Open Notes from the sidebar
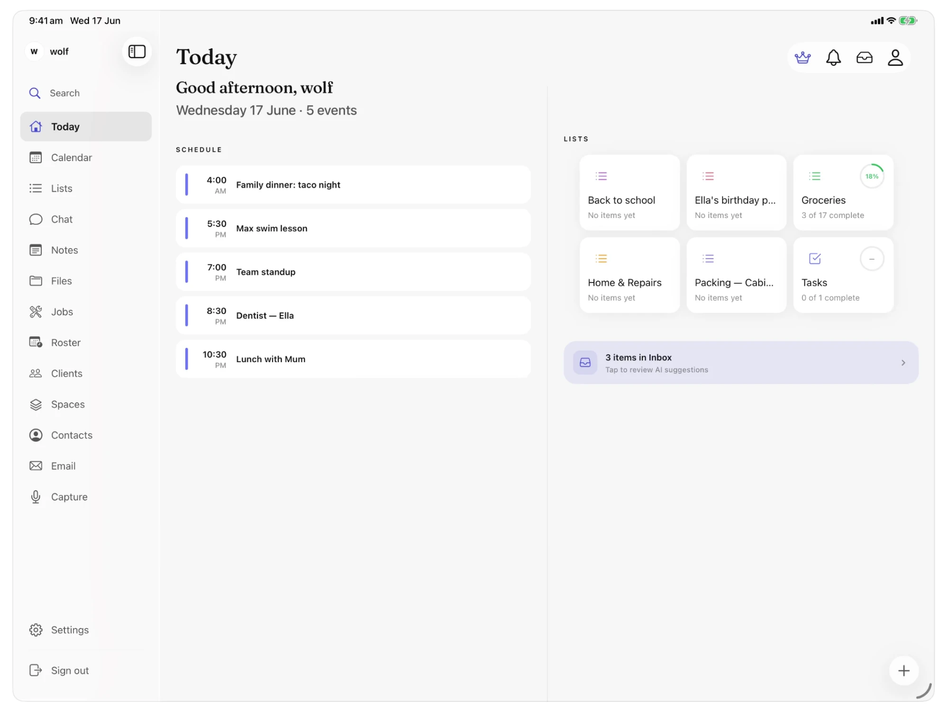Viewport: 948px width, 709px height. pyautogui.click(x=86, y=250)
